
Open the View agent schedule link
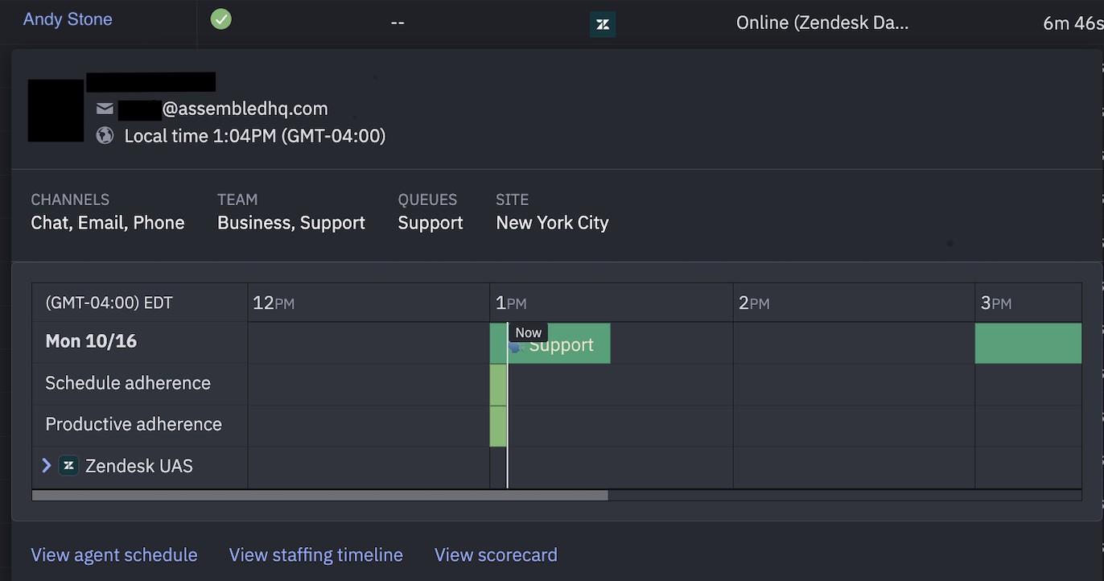tap(113, 554)
